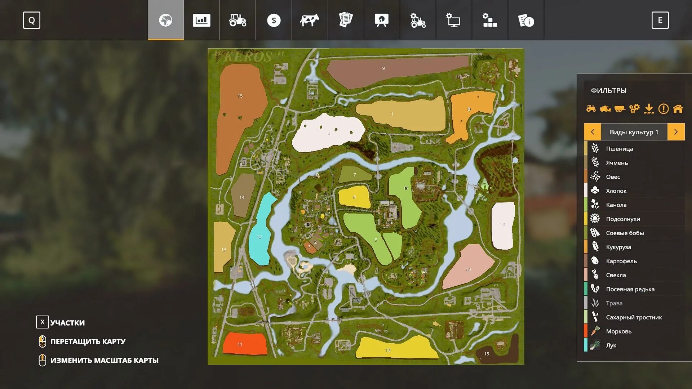The height and width of the screenshot is (389, 692).
Task: Toggle the dimmed Трава crop filter
Action: (x=614, y=303)
